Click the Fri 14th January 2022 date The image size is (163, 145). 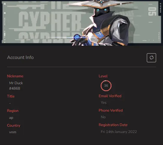[119, 132]
